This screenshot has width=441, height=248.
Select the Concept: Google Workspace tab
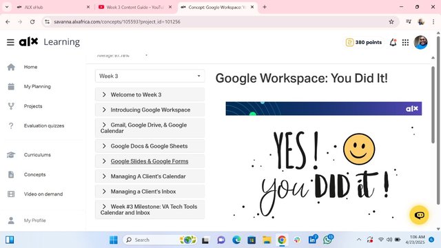pyautogui.click(x=217, y=8)
